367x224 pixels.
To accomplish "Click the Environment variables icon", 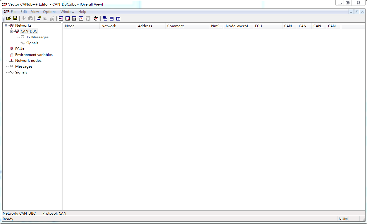I will pyautogui.click(x=11, y=55).
